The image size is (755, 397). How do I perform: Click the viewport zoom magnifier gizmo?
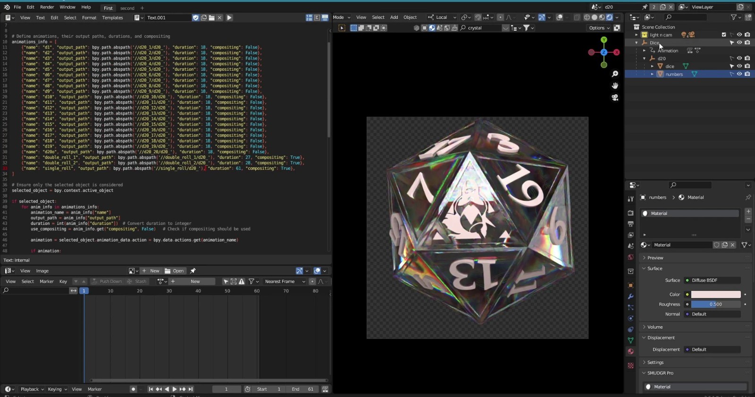click(x=615, y=74)
